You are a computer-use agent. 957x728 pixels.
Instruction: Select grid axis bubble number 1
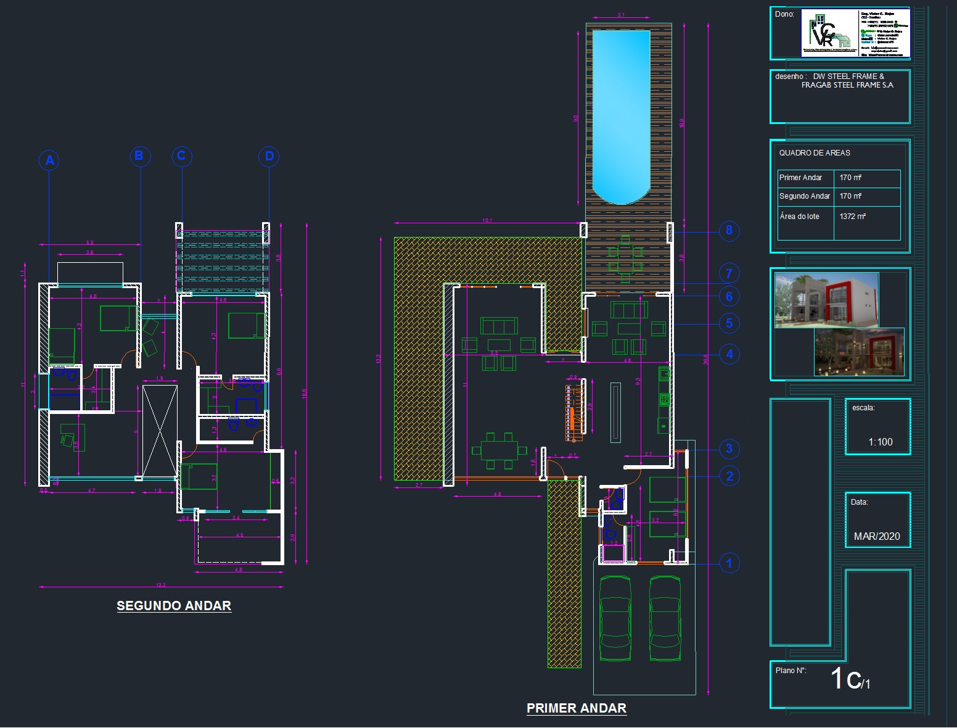[x=729, y=563]
